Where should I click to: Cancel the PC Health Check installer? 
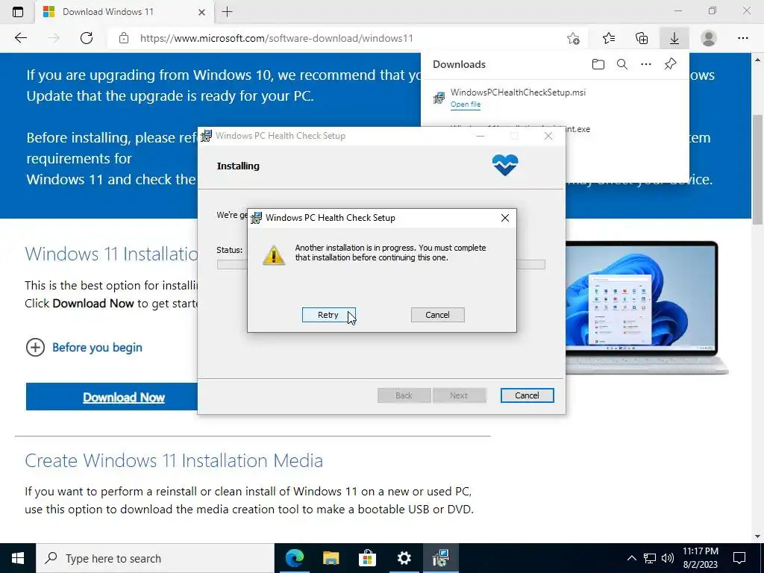[x=527, y=395]
